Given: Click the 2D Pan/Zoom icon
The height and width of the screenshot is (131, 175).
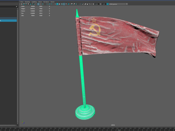Looking at the screenshot, I should pyautogui.click(x=33, y=4).
